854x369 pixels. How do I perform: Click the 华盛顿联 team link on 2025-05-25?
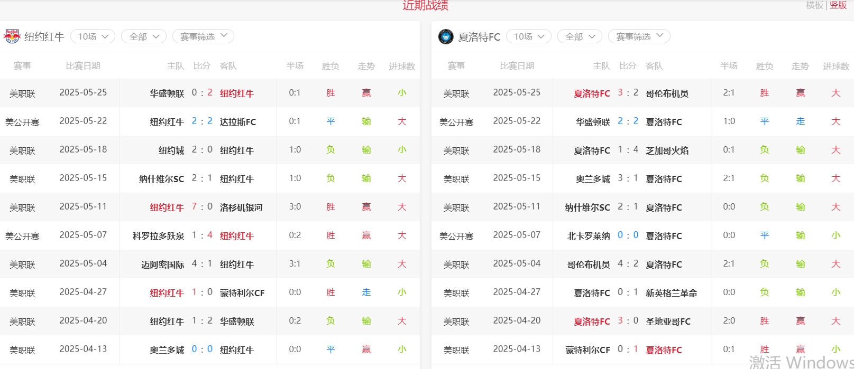pos(167,93)
